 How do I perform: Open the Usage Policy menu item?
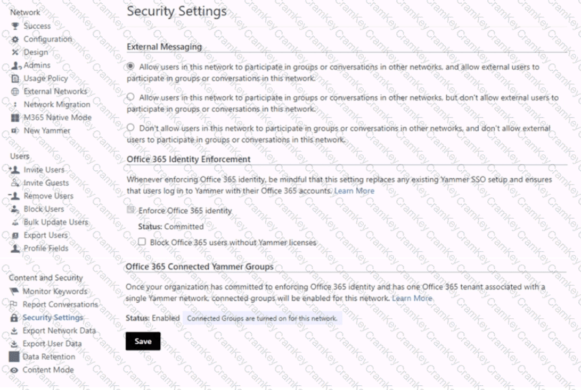[x=45, y=78]
